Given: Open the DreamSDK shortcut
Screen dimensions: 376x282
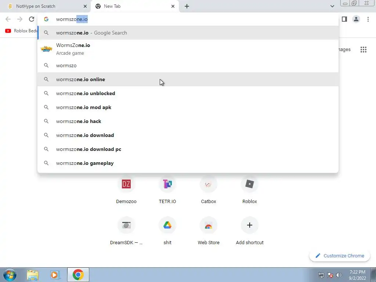Looking at the screenshot, I should point(126,231).
